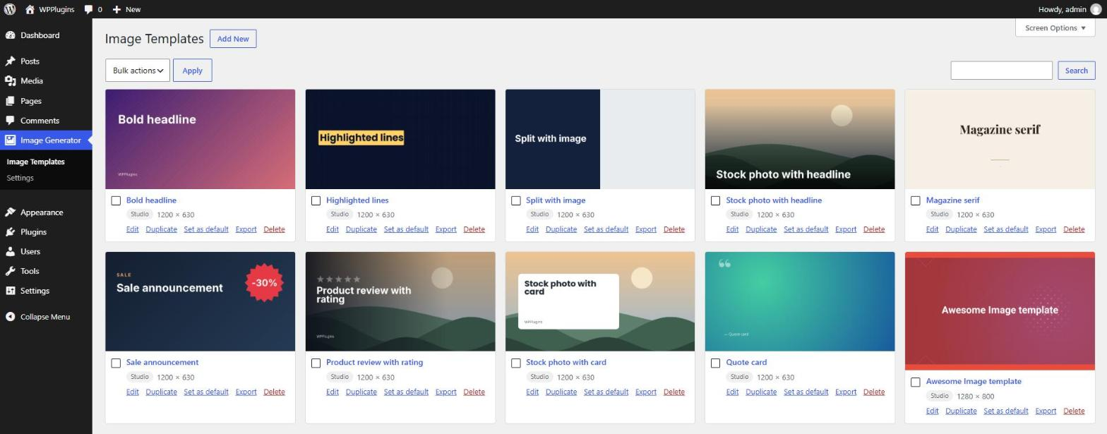
Task: Click the plus New icon
Action: click(116, 9)
